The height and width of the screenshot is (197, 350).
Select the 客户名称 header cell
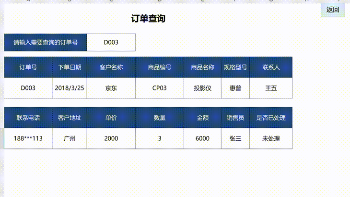[x=111, y=67]
